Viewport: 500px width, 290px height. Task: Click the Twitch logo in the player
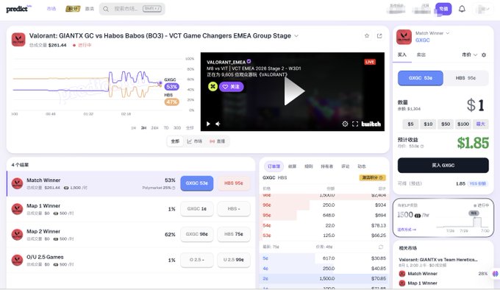(371, 124)
